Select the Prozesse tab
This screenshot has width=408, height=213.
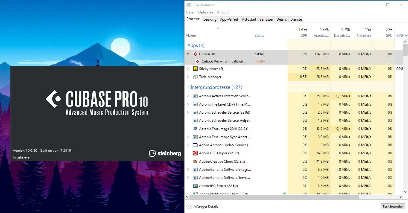[193, 19]
